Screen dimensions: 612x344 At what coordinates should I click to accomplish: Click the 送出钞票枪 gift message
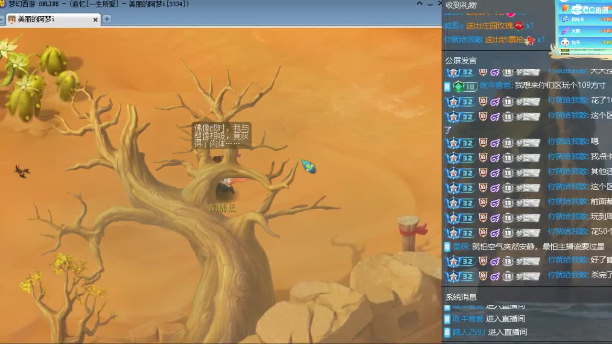504,40
